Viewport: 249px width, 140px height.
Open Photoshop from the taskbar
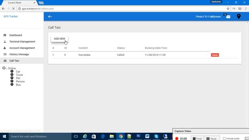(x=139, y=136)
